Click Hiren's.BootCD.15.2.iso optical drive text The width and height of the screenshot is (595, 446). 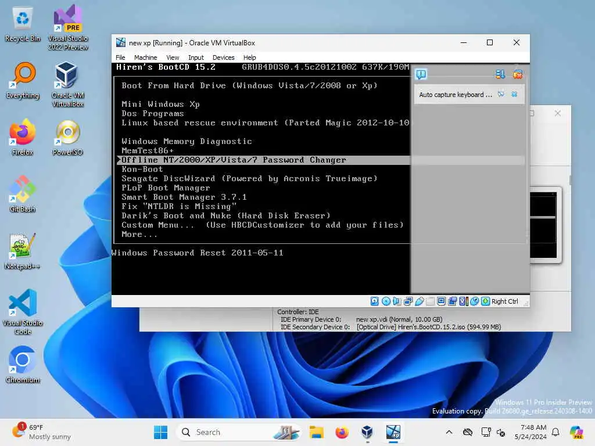click(429, 327)
